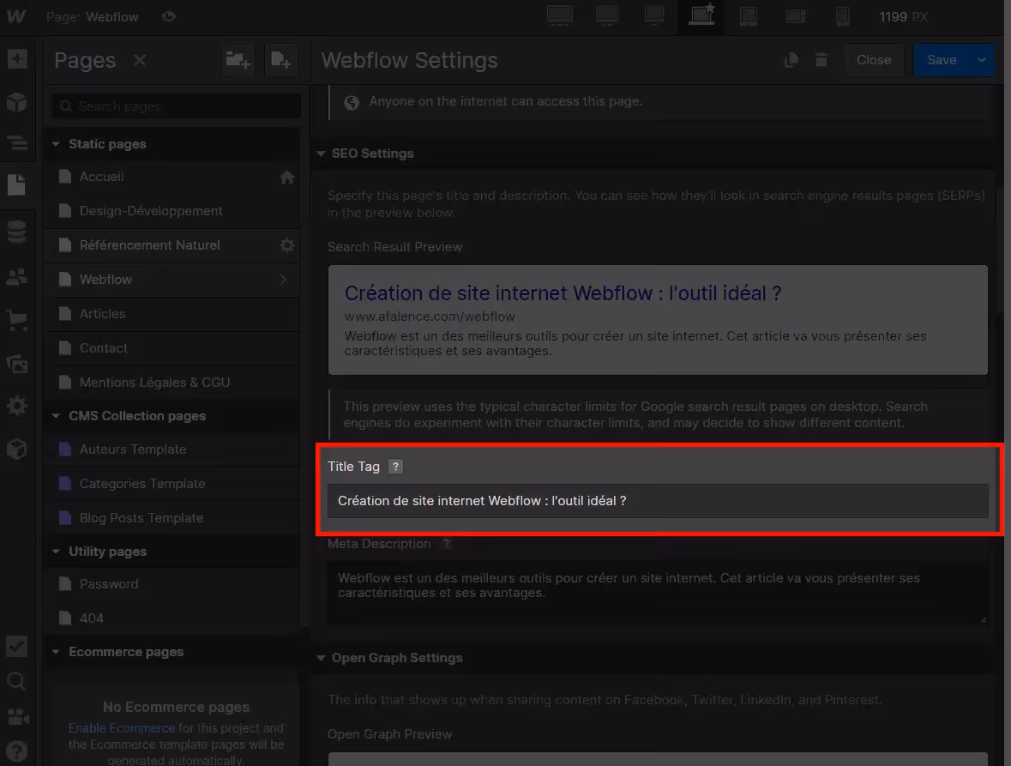This screenshot has width=1011, height=766.
Task: Delete the page with trash icon
Action: pos(821,60)
